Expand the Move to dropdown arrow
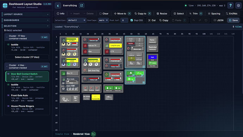243x137 pixels. (129, 14)
